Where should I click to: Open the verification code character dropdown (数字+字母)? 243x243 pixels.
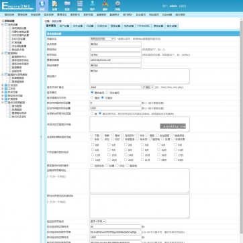[97, 222]
